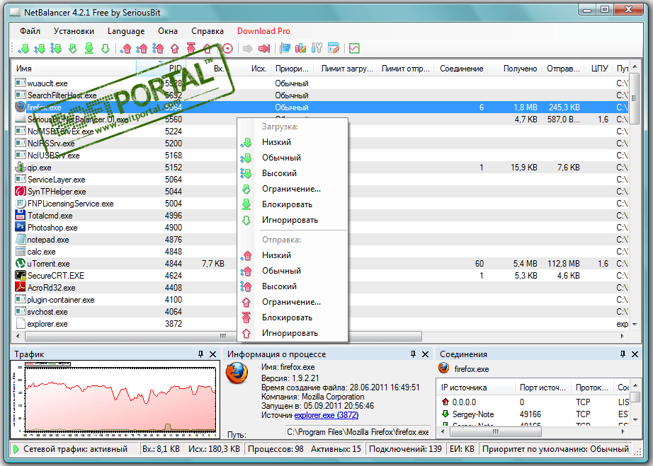The height and width of the screenshot is (466, 653).
Task: Click the qip.exe process icon
Action: pyautogui.click(x=20, y=168)
